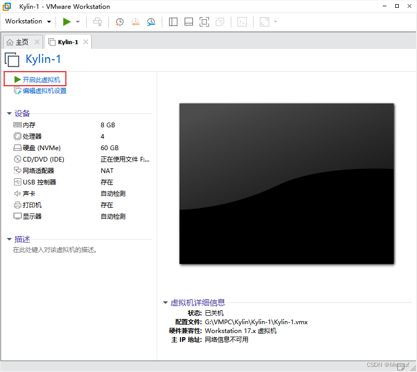Click the console view toolbar icon

coord(242,22)
